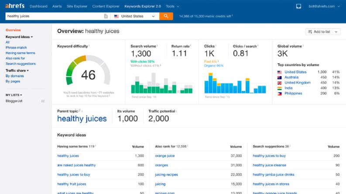The width and height of the screenshot is (346, 194).
Task: Go to Content Explorer
Action: [106, 7]
